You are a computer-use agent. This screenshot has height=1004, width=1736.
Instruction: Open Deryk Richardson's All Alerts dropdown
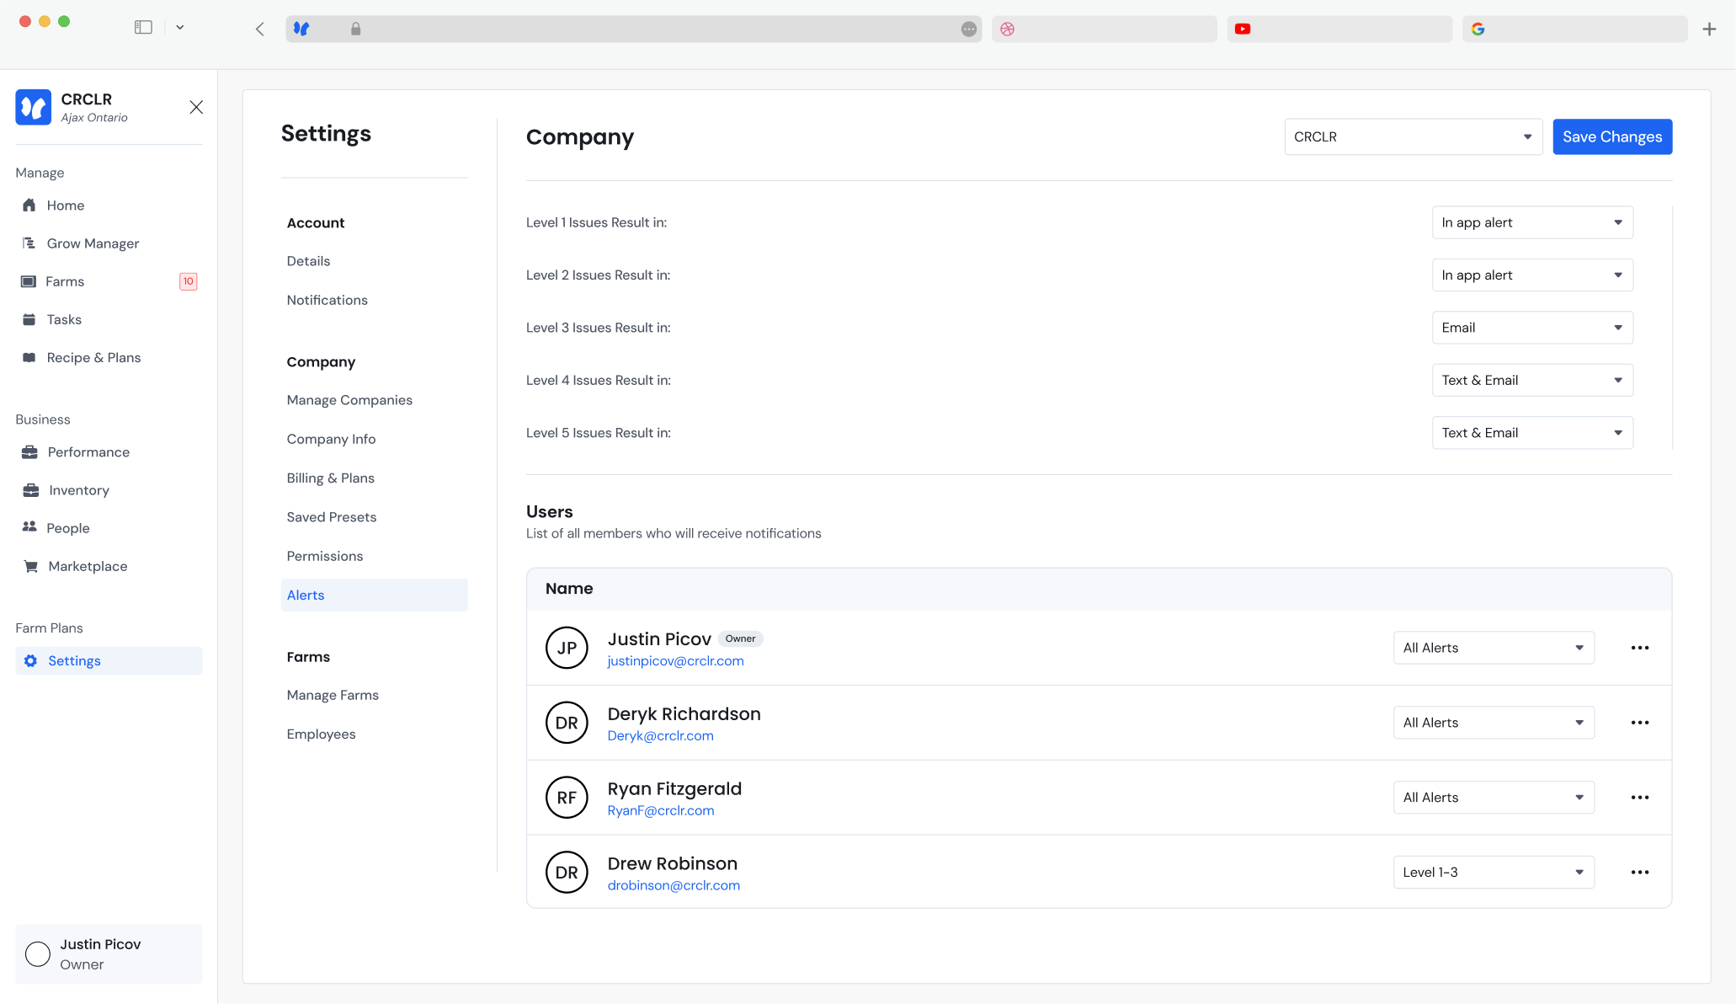(1493, 723)
